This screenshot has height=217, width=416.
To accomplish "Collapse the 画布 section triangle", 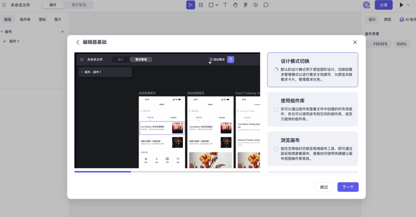I will pyautogui.click(x=2, y=32).
